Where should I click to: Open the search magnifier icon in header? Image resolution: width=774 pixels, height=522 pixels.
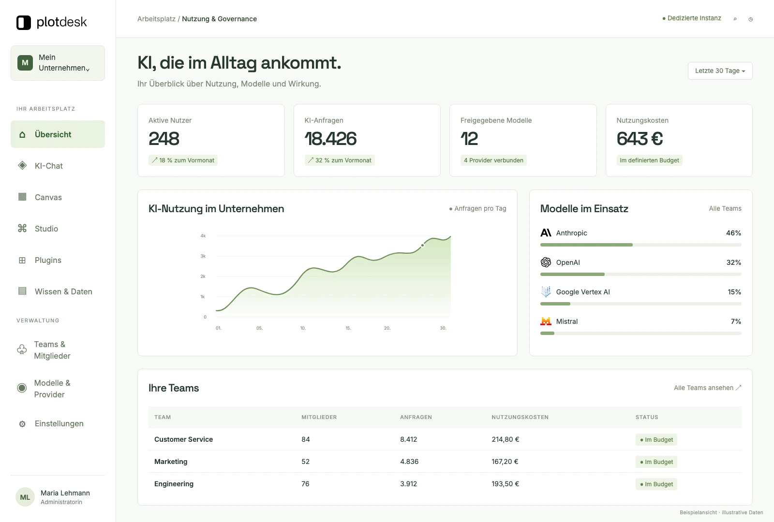click(735, 19)
